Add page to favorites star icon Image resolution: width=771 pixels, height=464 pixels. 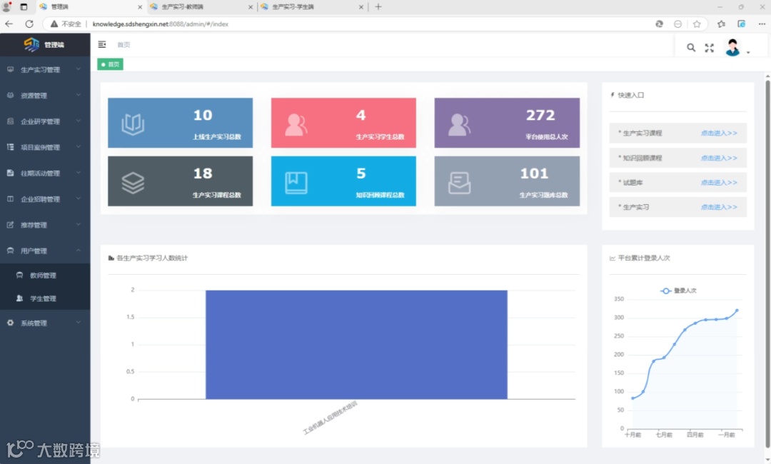tap(697, 24)
